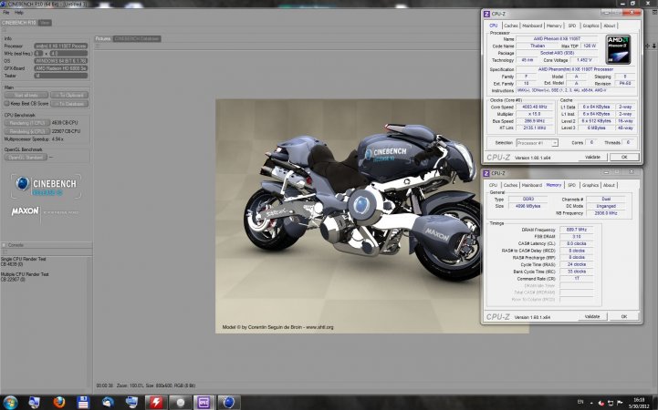
Task: Switch to the Cinebench taskbar button
Action: click(229, 403)
